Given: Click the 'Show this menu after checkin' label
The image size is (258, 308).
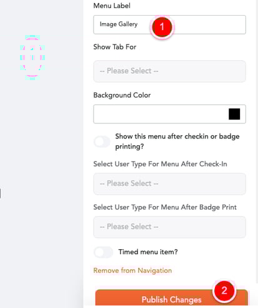Looking at the screenshot, I should tap(177, 141).
